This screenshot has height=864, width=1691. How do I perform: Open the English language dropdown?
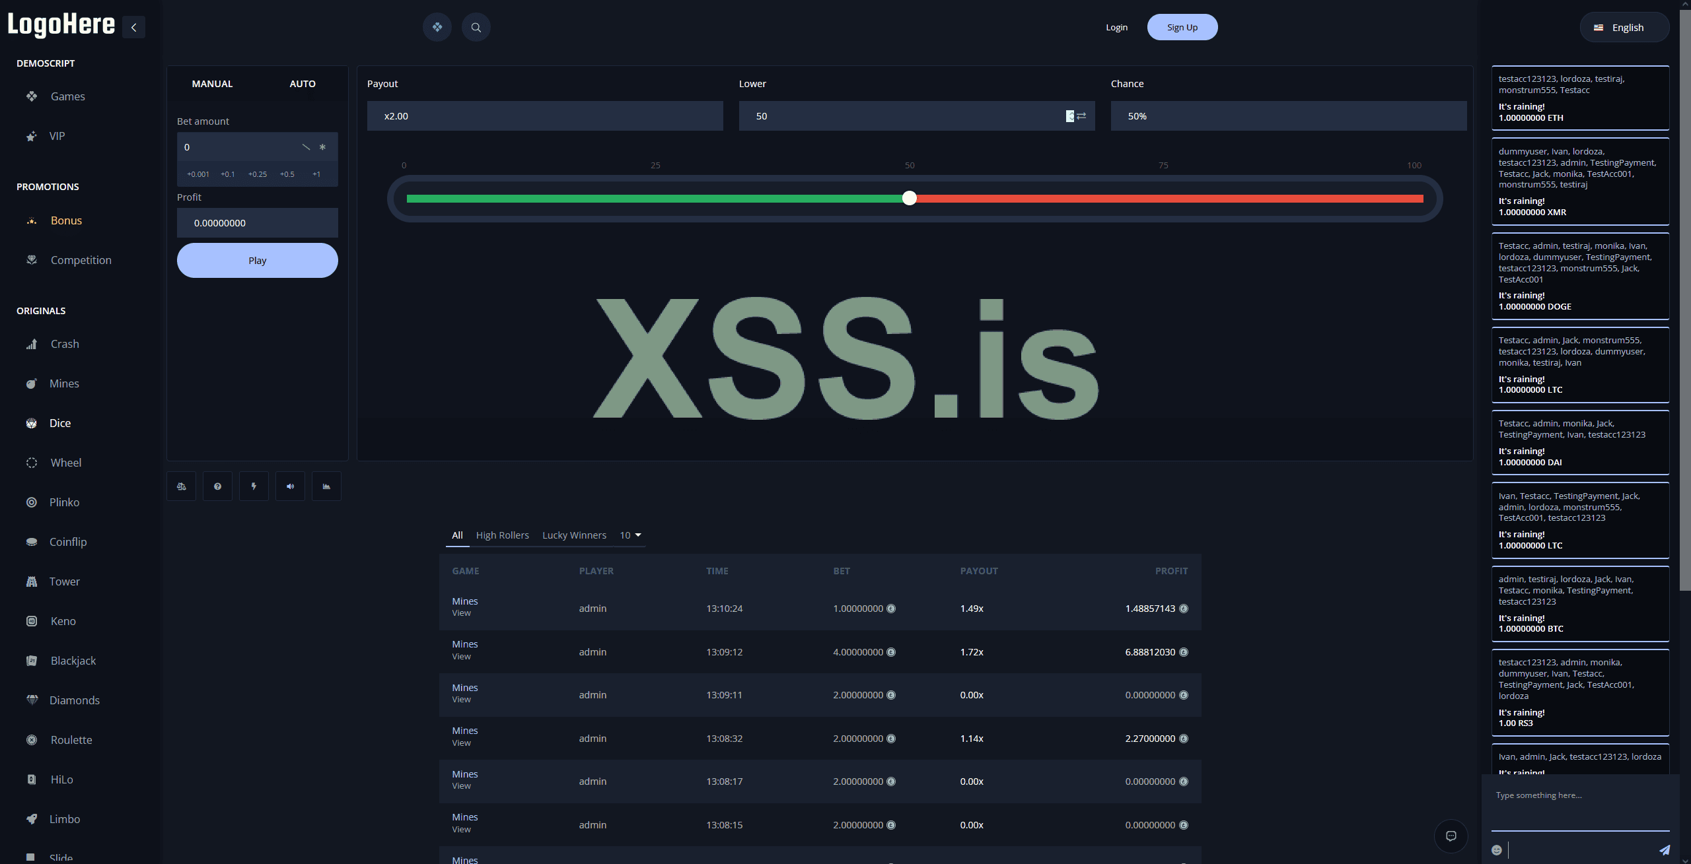point(1624,28)
